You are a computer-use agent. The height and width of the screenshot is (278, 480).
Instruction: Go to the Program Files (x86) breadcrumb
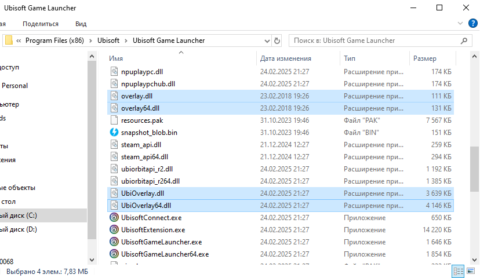54,41
